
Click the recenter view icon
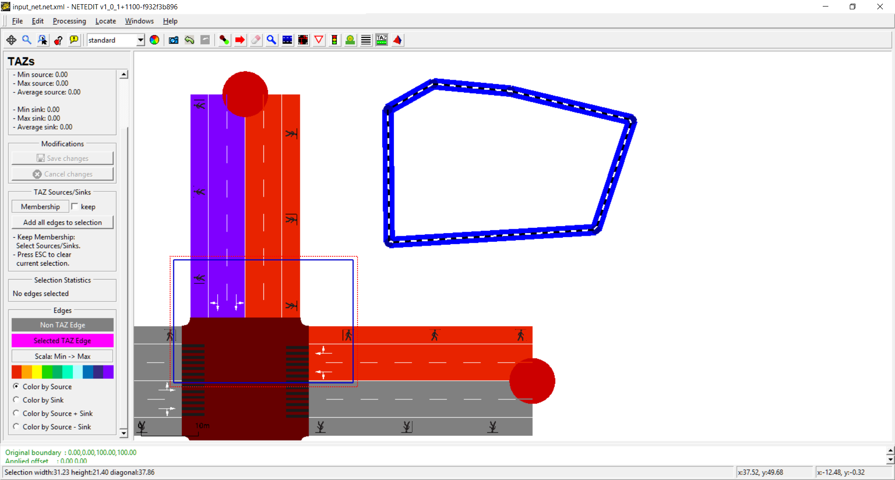[x=11, y=40]
